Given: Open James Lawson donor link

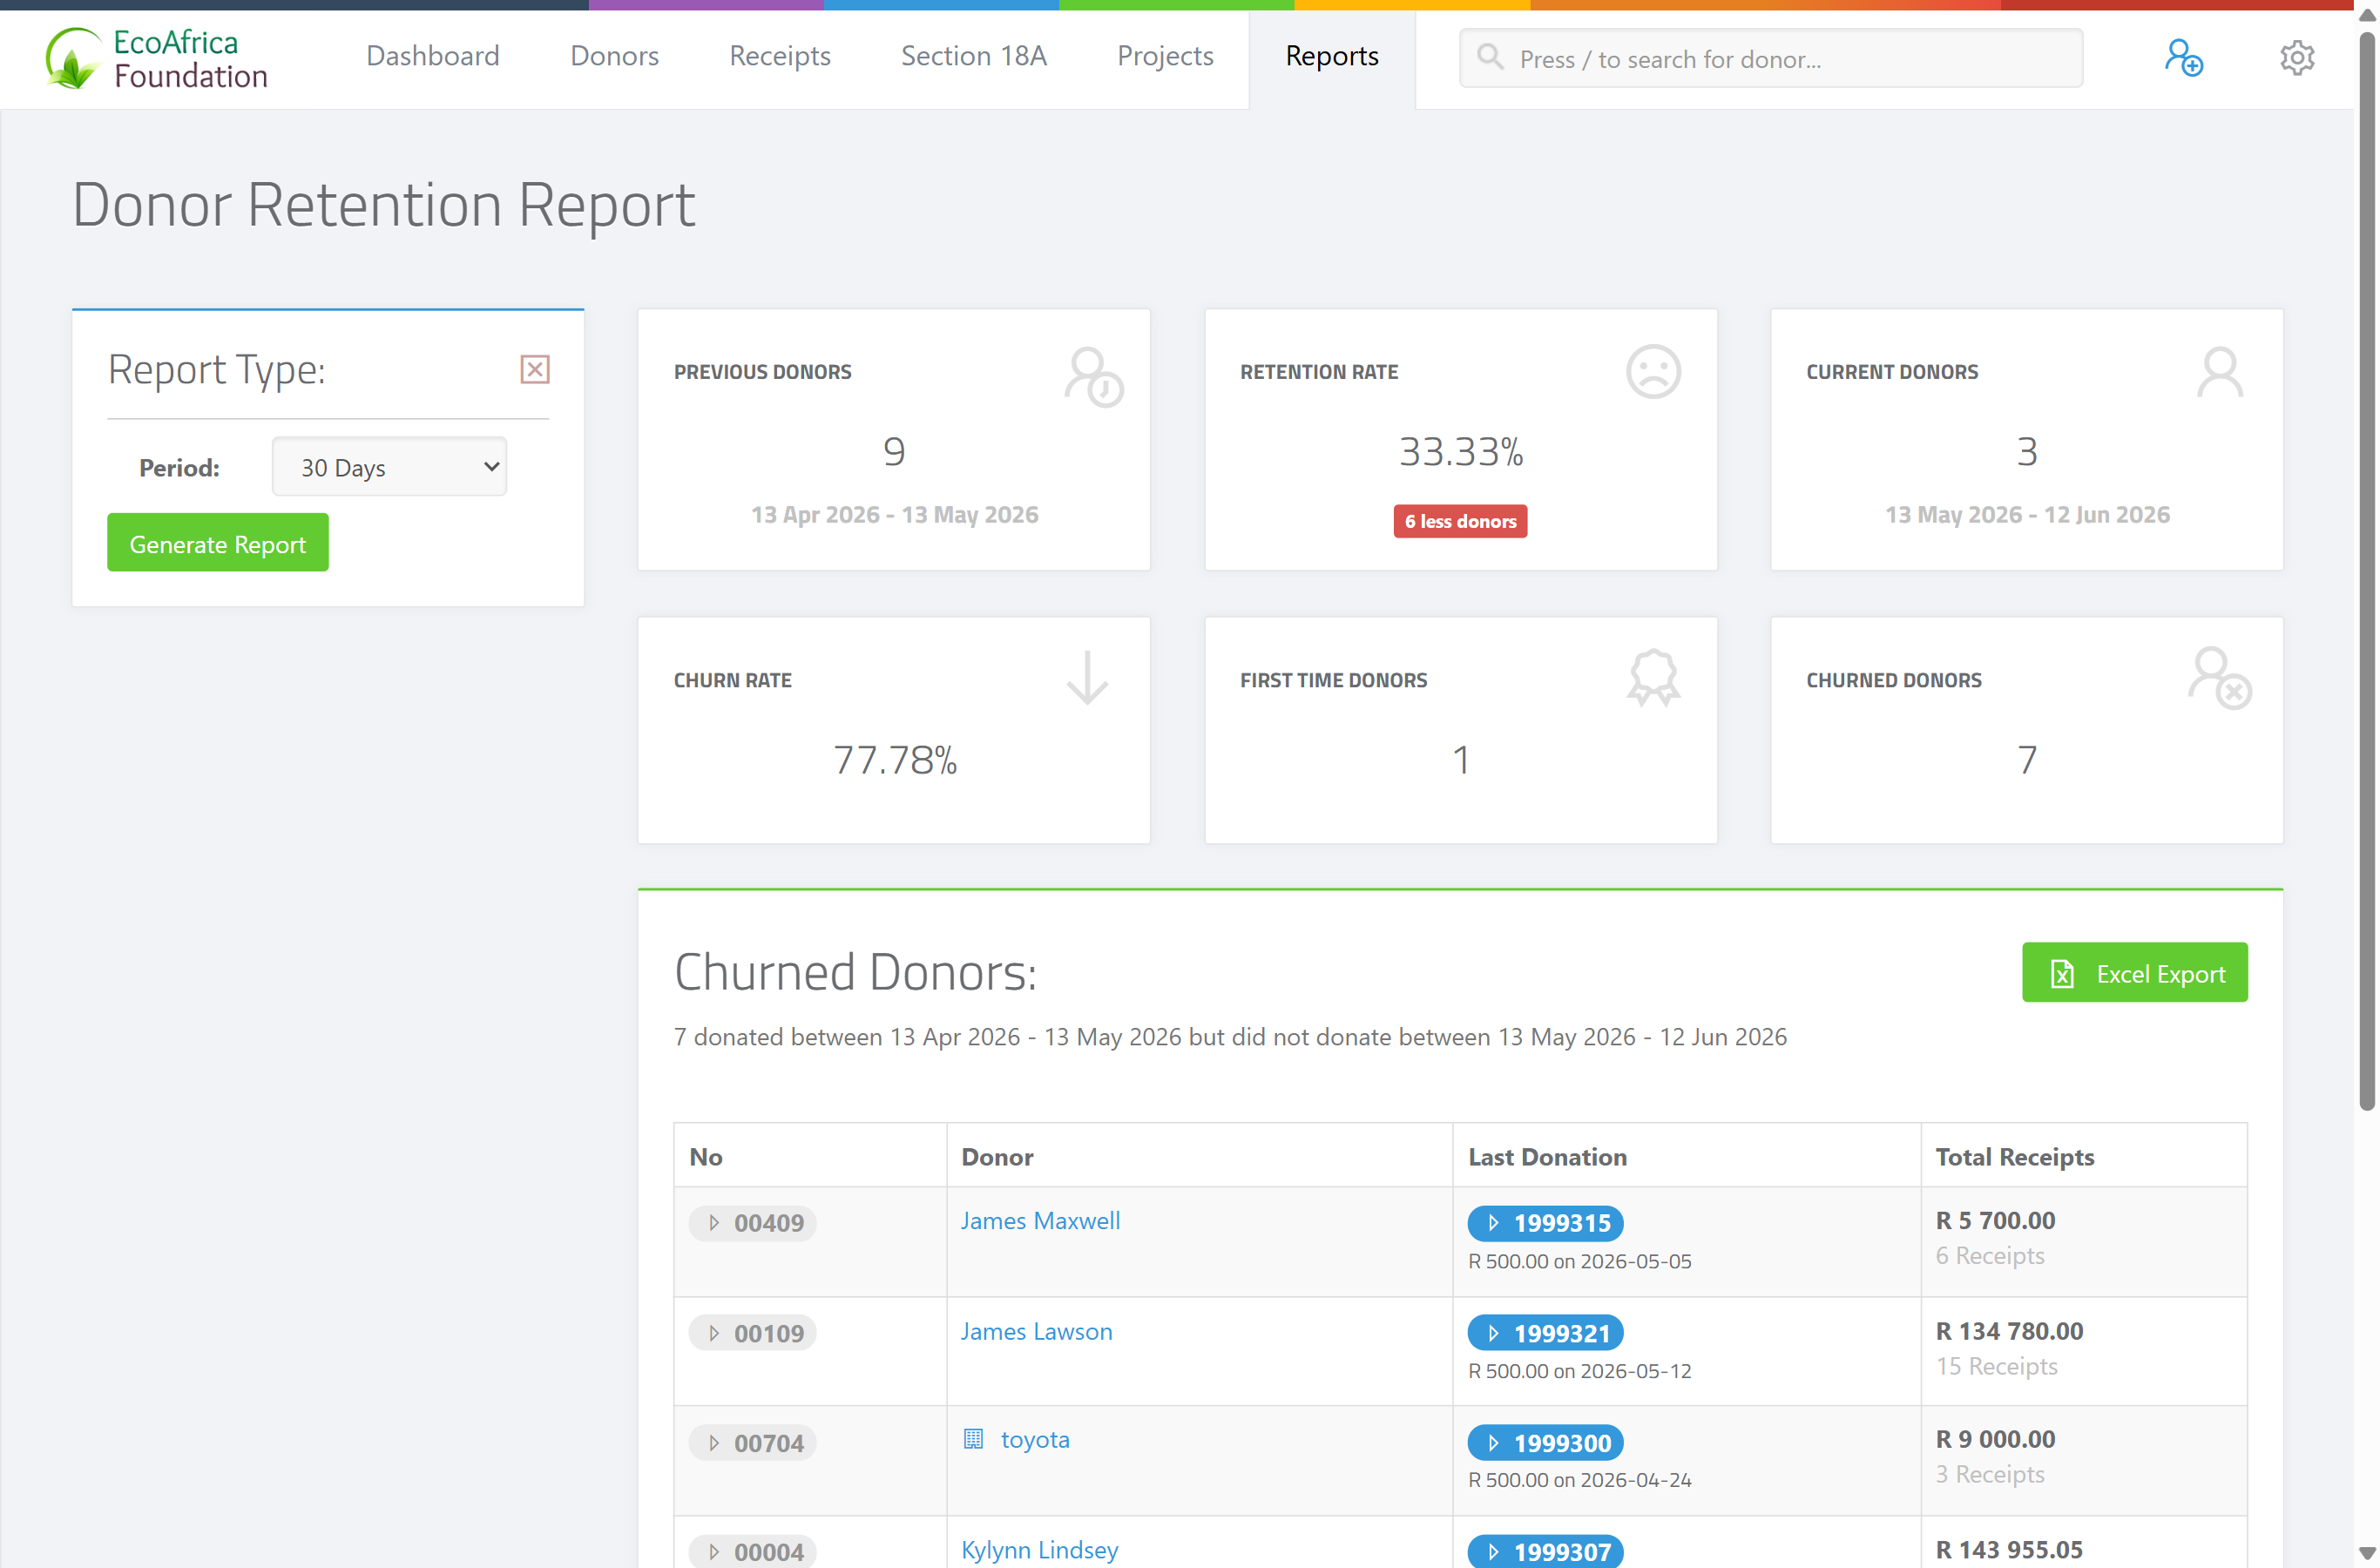Looking at the screenshot, I should 1036,1331.
